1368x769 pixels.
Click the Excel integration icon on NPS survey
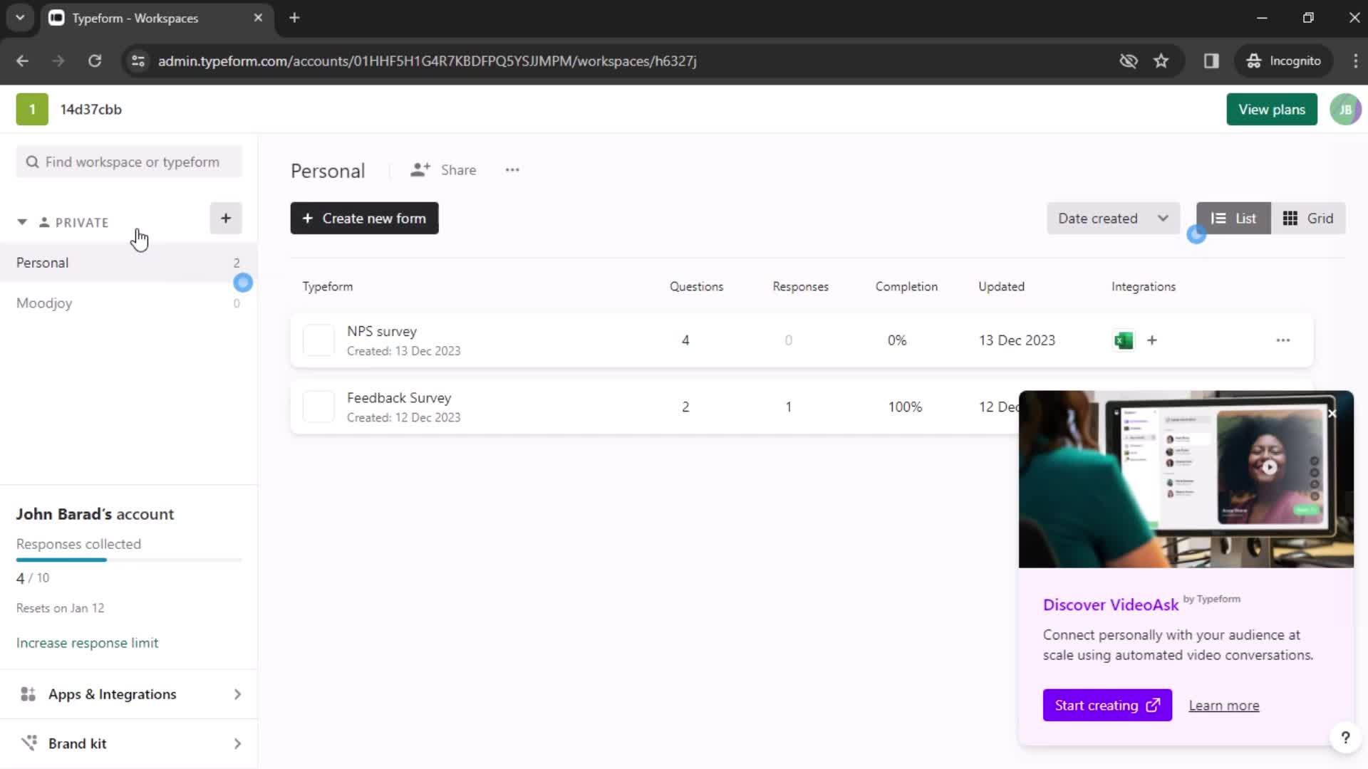[1124, 339]
